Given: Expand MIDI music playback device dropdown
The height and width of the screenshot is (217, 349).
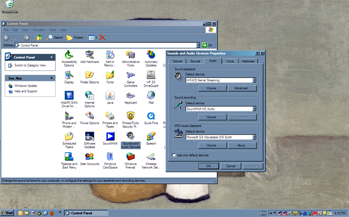Looking at the screenshot, I should click(254, 137).
